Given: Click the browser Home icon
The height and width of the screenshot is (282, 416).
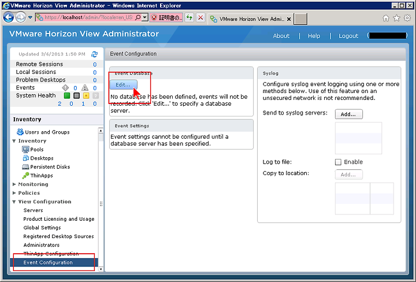Looking at the screenshot, I should click(386, 18).
